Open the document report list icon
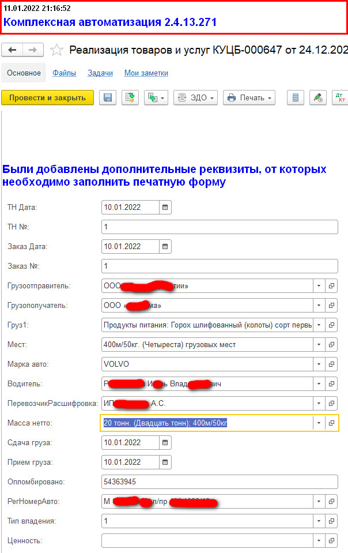This screenshot has height=553, width=348. 296,97
